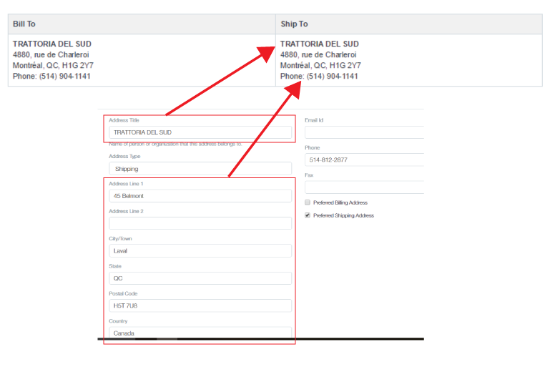Select Ship To city line Montréal, QC, H1G 2Y7
The height and width of the screenshot is (382, 550).
[x=320, y=66]
